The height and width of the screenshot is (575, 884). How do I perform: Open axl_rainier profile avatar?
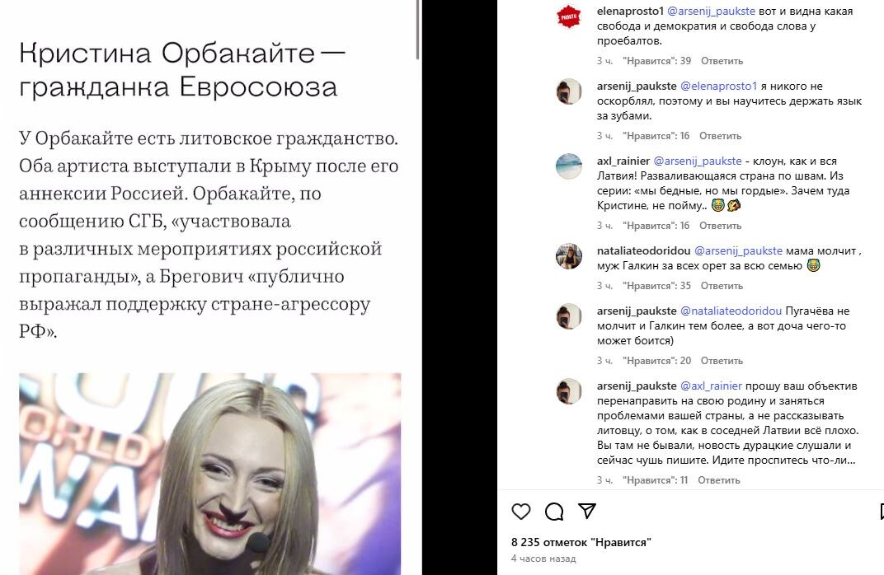pyautogui.click(x=569, y=166)
